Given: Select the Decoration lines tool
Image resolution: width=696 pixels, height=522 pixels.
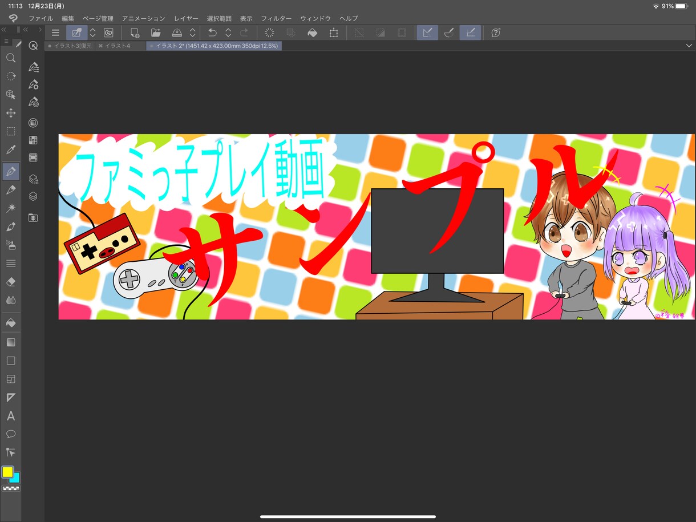Looking at the screenshot, I should 11,263.
